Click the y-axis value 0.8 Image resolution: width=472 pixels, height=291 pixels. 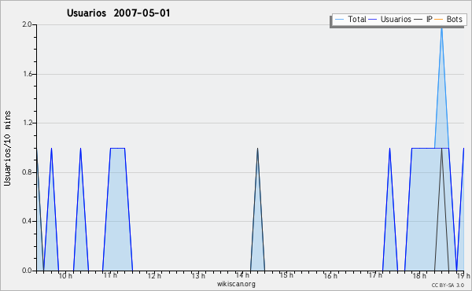(27, 172)
